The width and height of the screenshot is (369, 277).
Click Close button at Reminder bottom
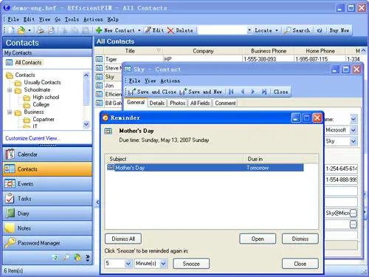tap(300, 264)
